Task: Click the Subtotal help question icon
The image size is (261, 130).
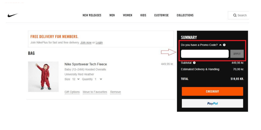Action: (194, 63)
